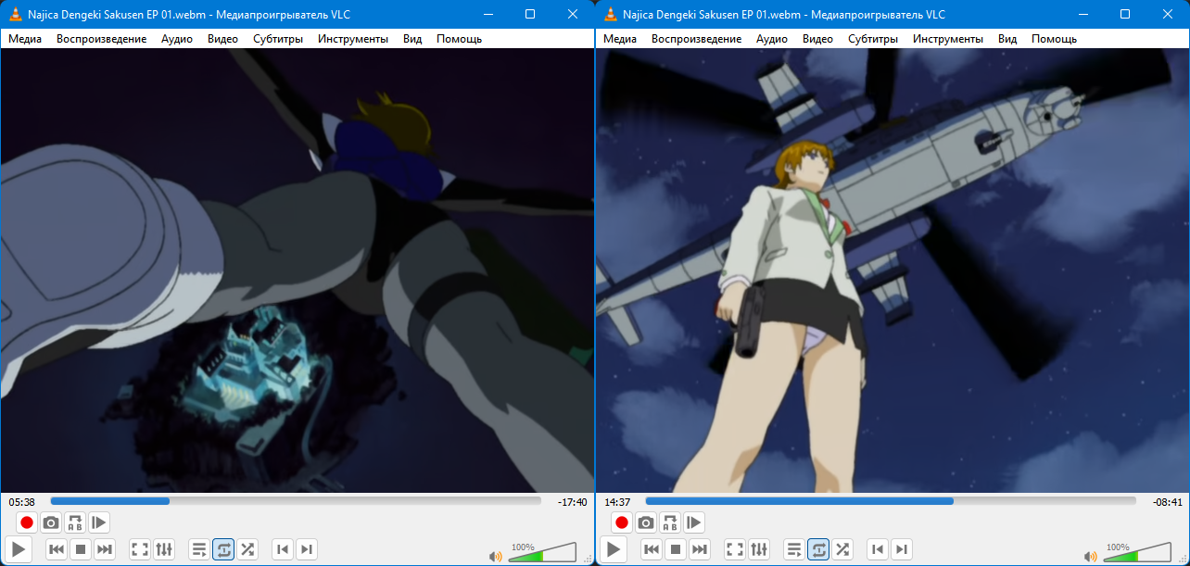The width and height of the screenshot is (1190, 566).
Task: Advance frame by frame in left VLC window
Action: 99,522
